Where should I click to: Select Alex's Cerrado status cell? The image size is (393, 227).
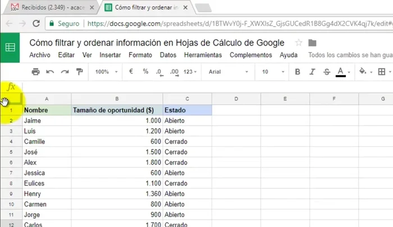(187, 162)
